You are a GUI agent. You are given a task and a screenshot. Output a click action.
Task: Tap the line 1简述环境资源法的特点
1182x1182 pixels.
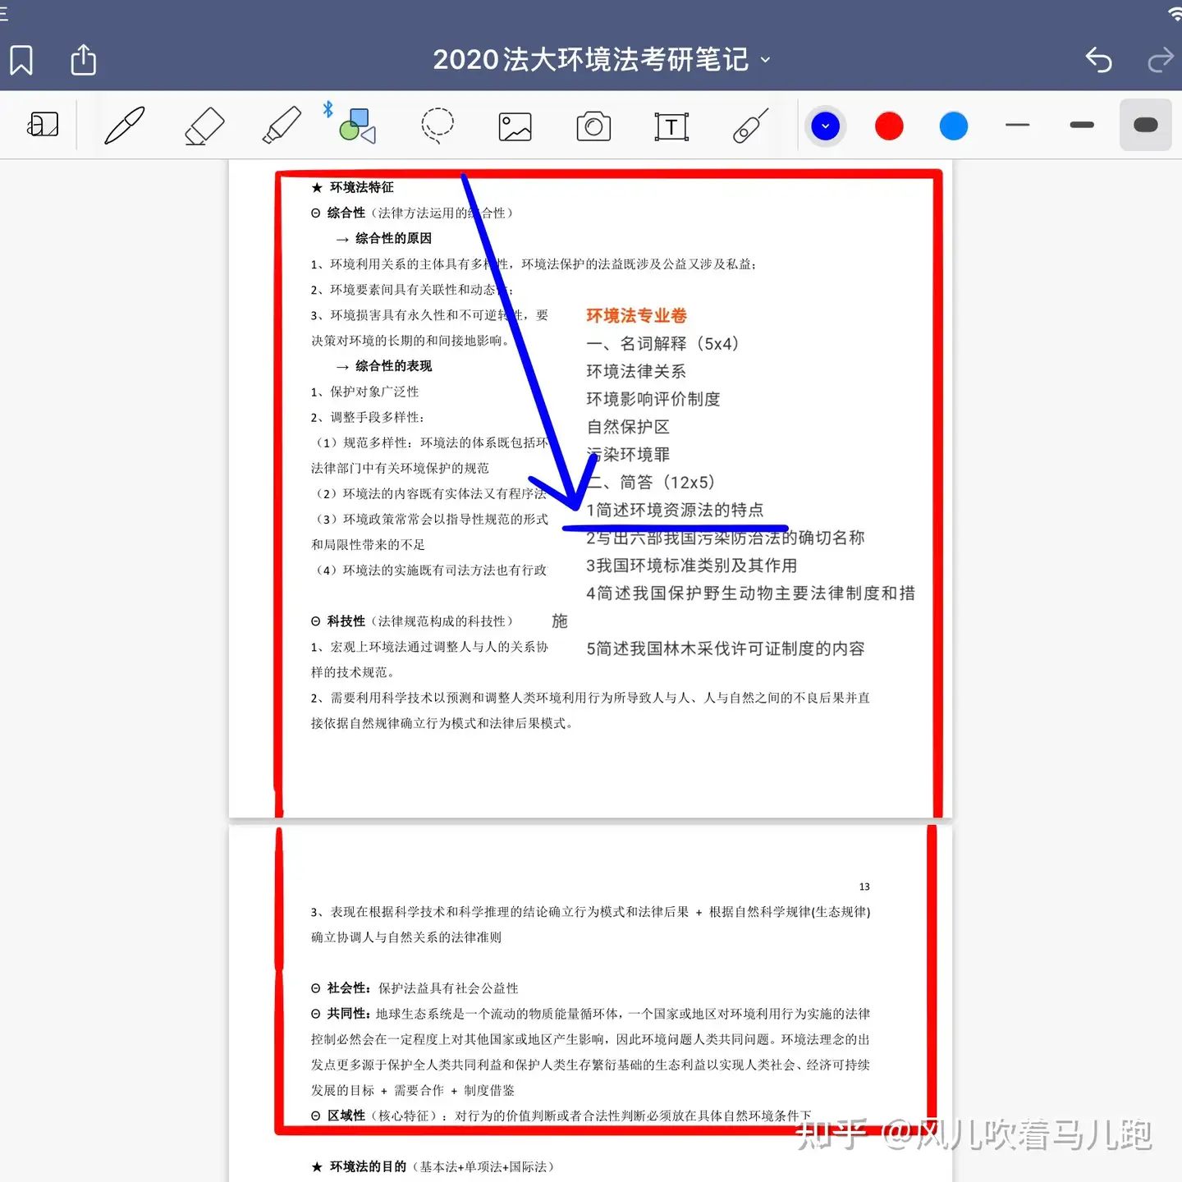point(675,510)
